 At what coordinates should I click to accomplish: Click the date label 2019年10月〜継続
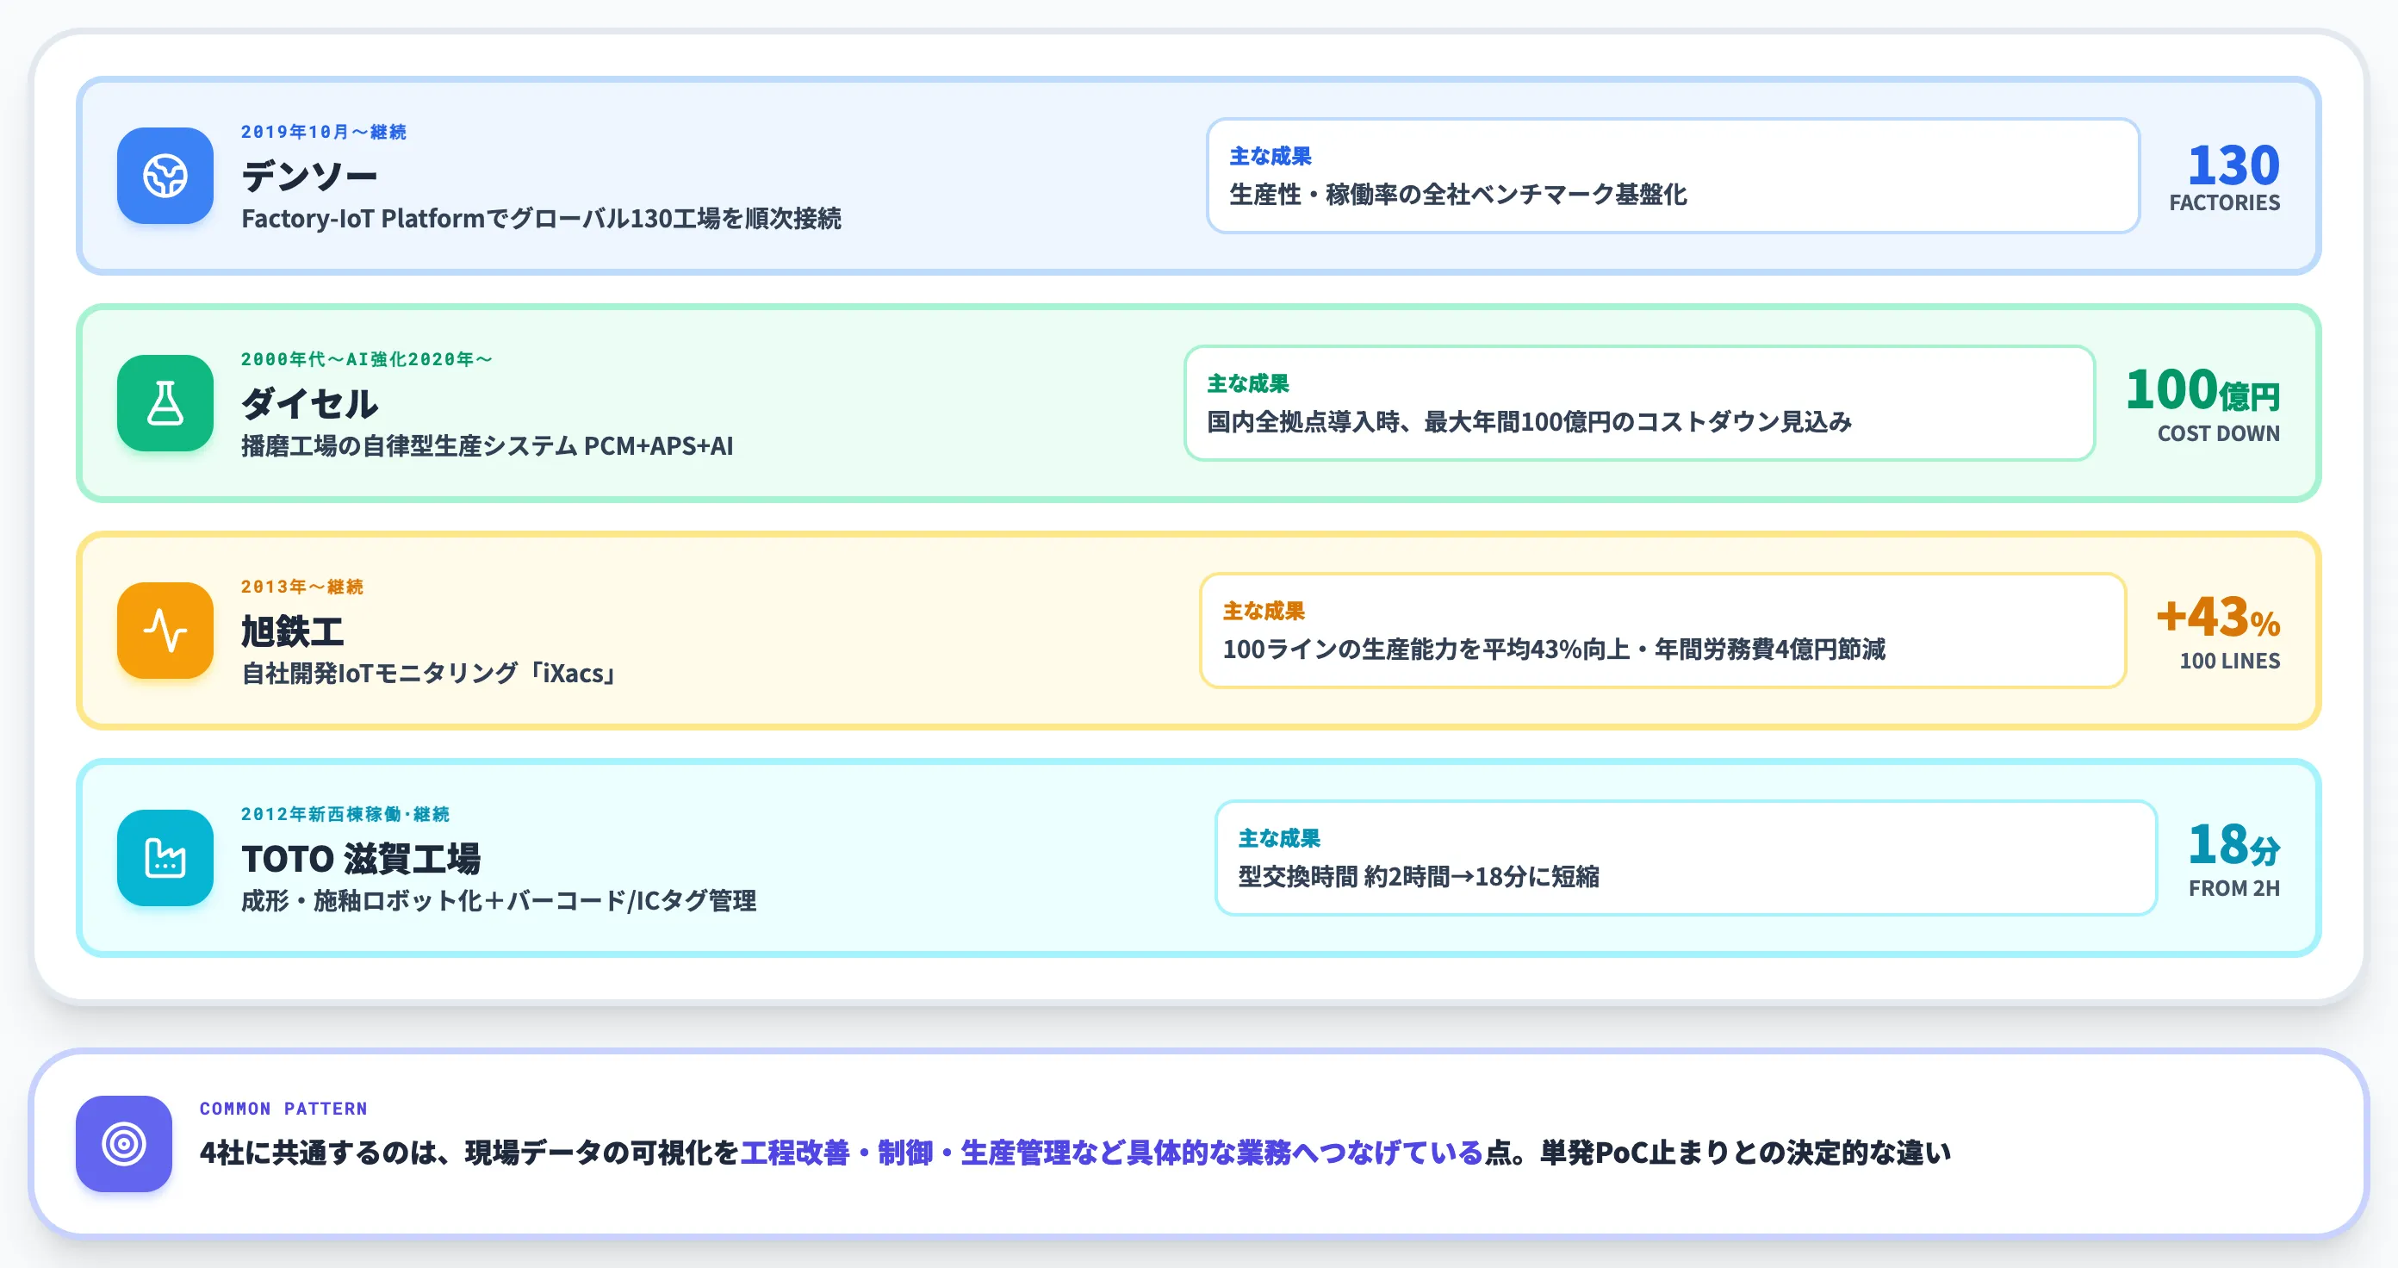coord(324,132)
